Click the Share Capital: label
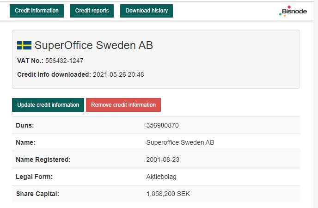 point(37,194)
